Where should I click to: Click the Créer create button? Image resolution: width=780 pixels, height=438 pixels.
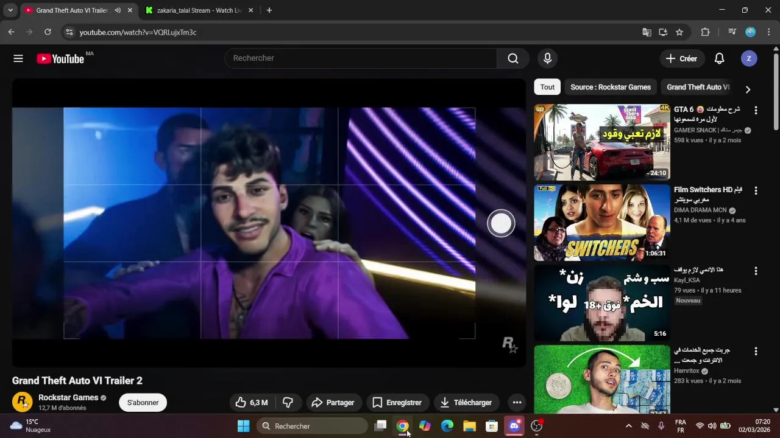681,58
